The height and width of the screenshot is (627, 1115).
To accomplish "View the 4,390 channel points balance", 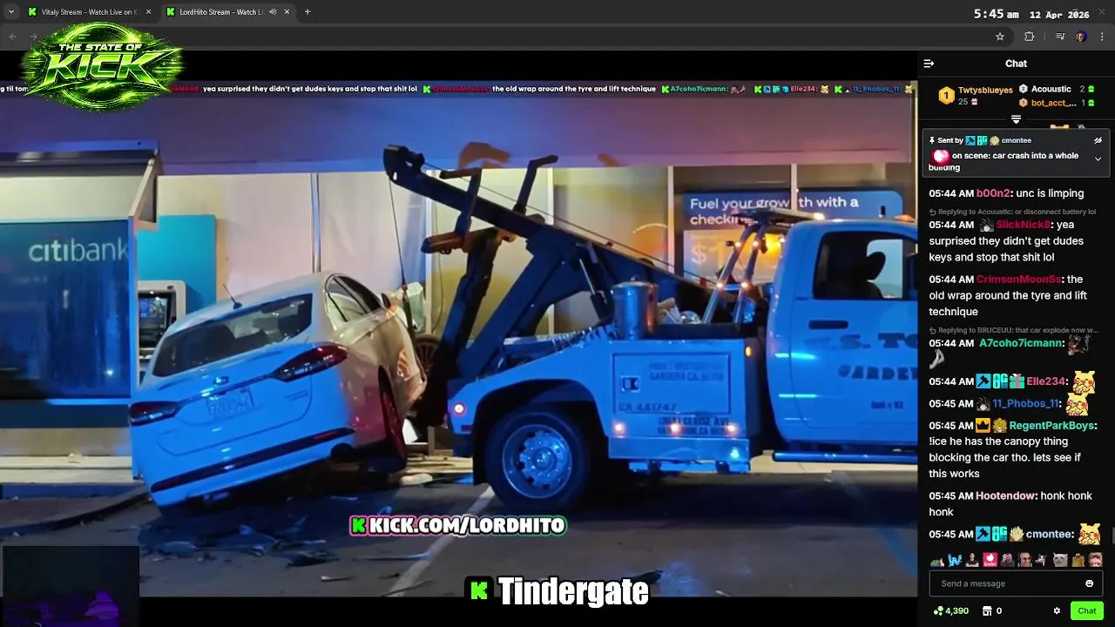I will pyautogui.click(x=950, y=610).
